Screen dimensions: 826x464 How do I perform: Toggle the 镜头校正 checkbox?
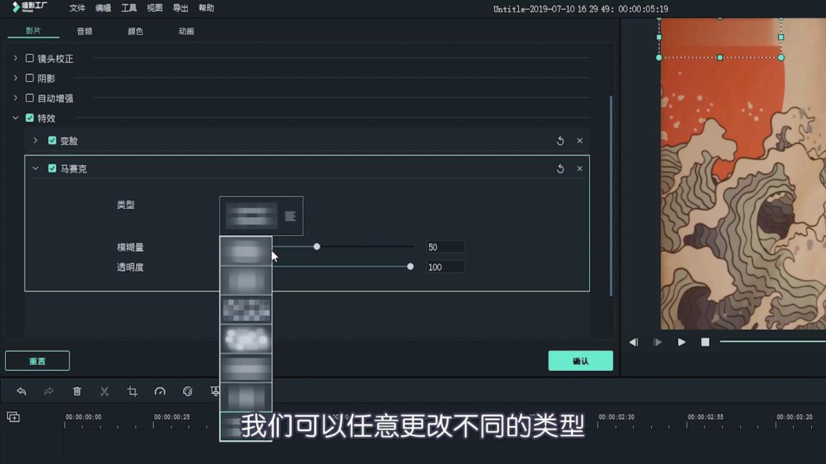coord(30,58)
